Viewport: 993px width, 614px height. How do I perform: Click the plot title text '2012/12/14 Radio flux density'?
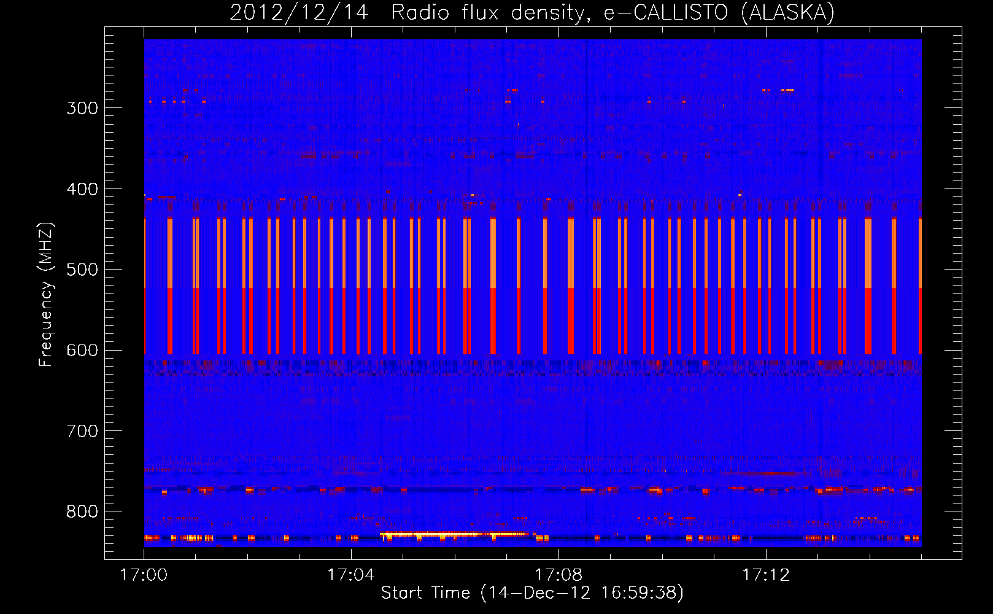[x=410, y=13]
